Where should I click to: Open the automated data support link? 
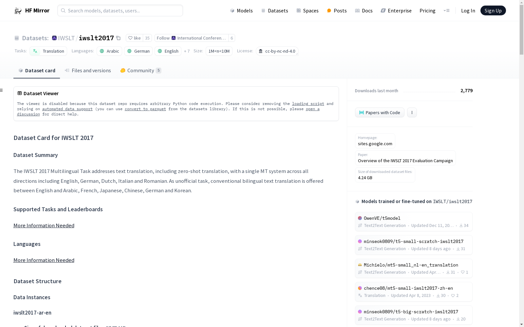tap(67, 109)
